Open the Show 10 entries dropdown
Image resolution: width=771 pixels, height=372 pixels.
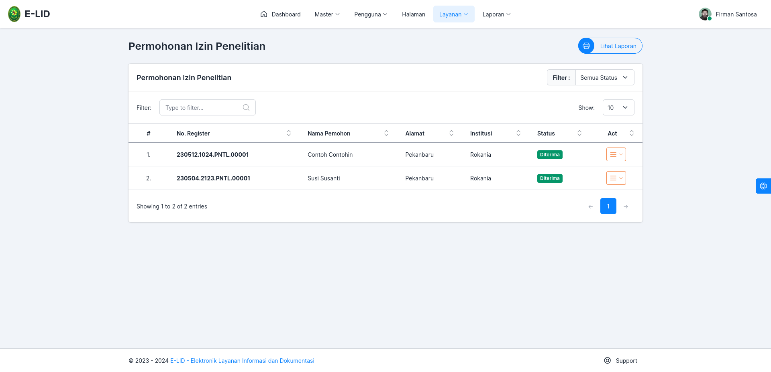(x=618, y=107)
